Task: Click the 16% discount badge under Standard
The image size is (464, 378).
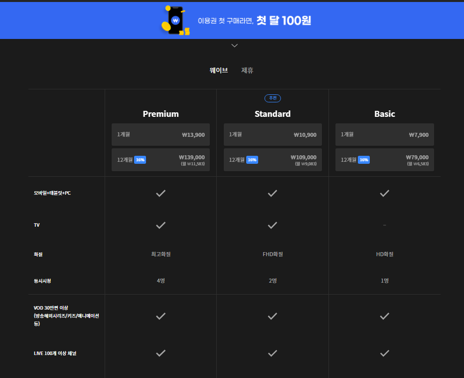Action: tap(252, 160)
